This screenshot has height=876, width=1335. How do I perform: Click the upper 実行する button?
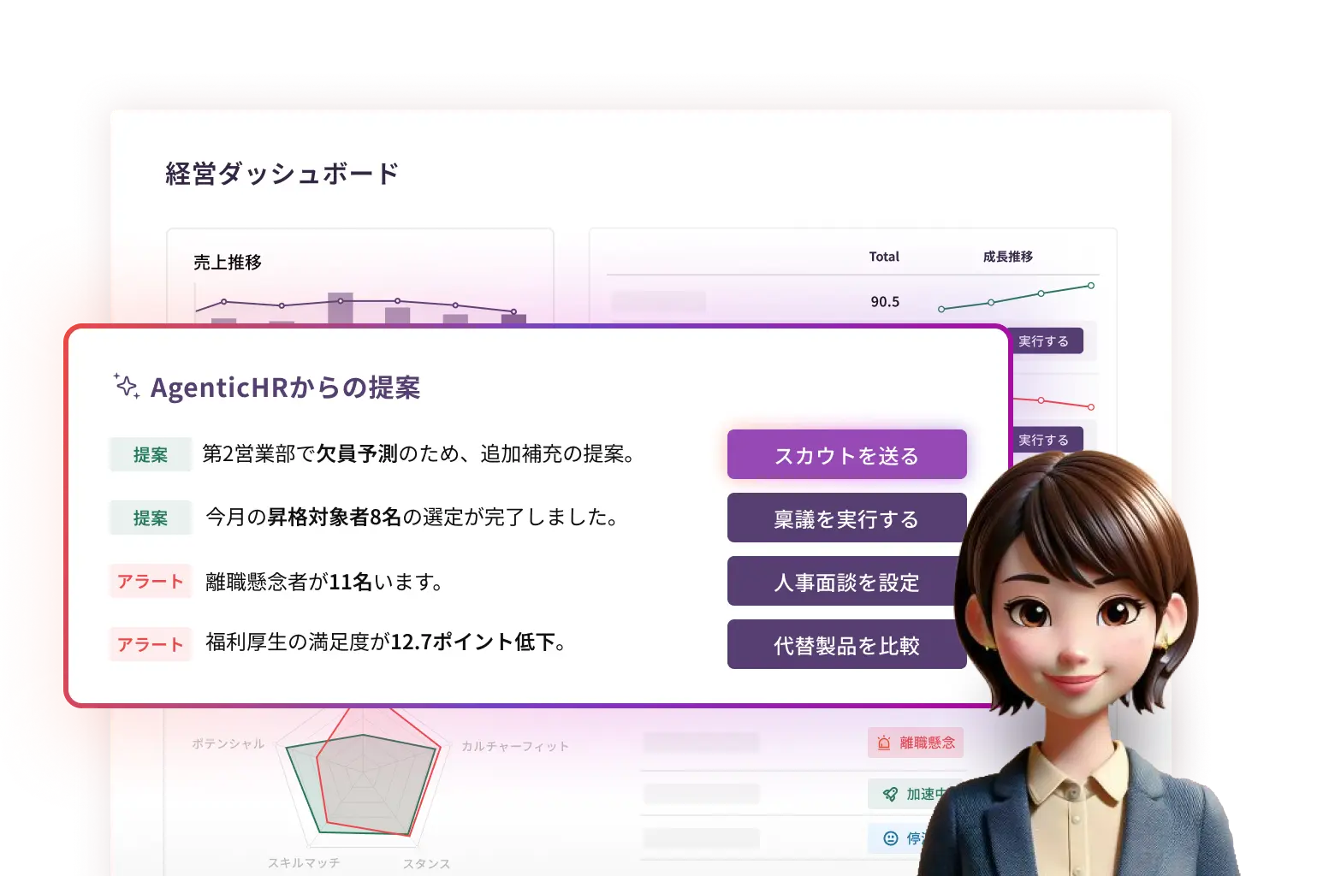[x=1043, y=341]
